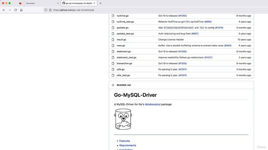This screenshot has height=150, width=268.
Task: Click file icon beside utils.go
Action: pyautogui.click(x=113, y=69)
